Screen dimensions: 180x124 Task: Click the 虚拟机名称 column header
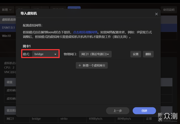click(9, 19)
